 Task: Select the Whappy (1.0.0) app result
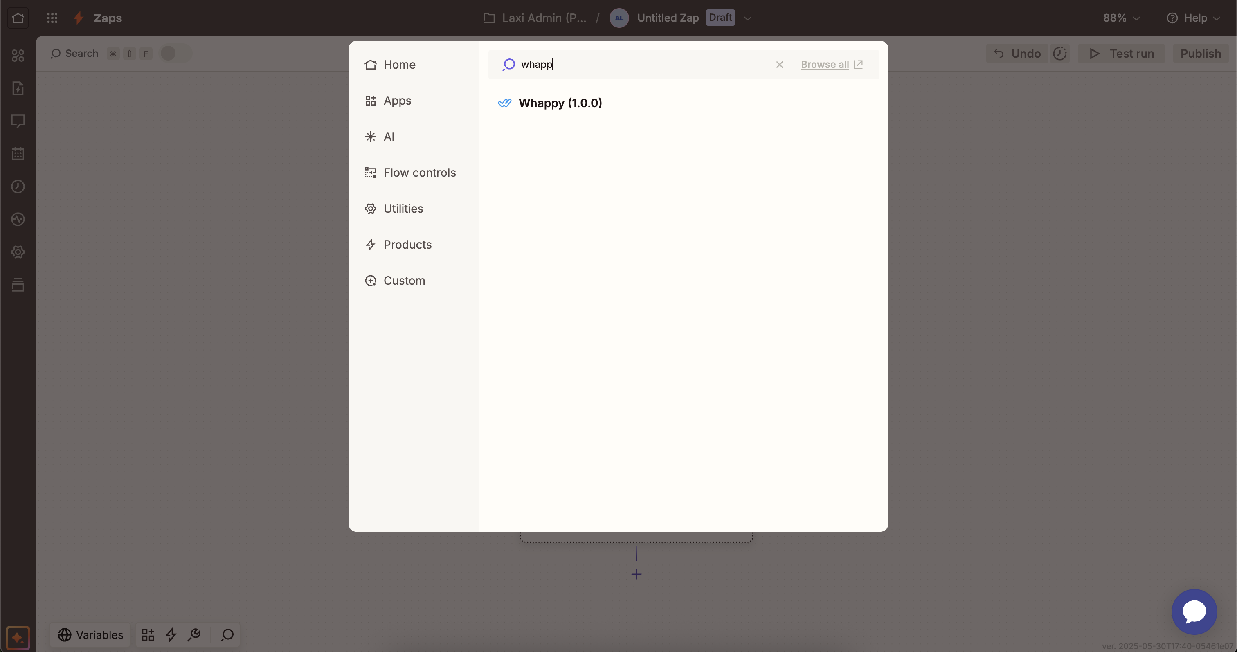click(560, 103)
